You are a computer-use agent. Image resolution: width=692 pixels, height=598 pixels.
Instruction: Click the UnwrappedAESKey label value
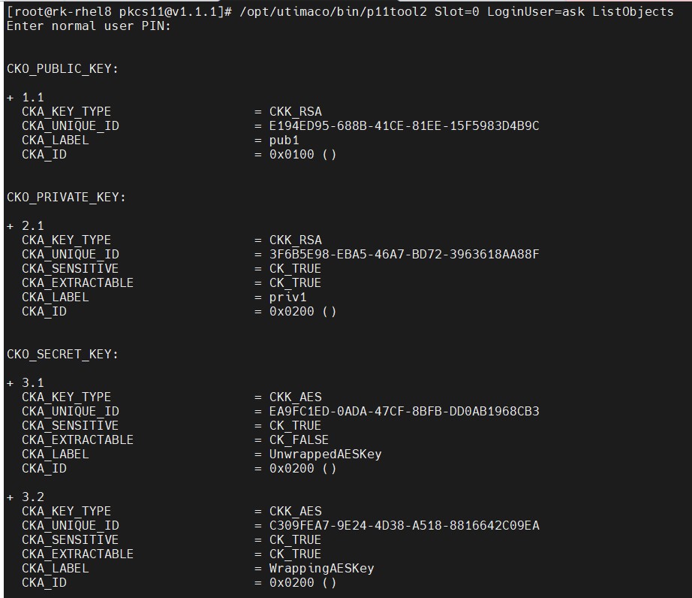(x=325, y=454)
